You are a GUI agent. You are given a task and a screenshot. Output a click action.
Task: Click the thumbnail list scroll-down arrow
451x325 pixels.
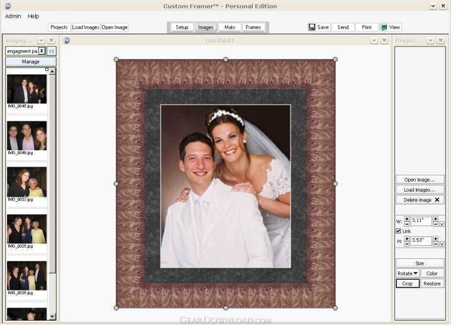52,316
